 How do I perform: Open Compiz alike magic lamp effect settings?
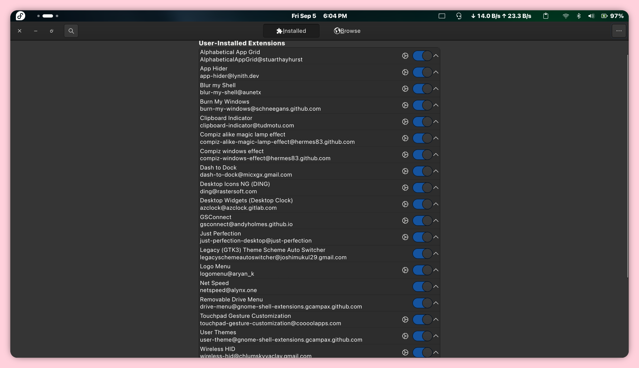click(405, 138)
